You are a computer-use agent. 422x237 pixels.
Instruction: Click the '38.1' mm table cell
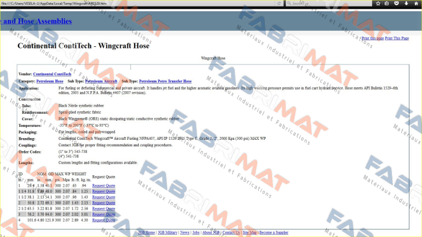pos(31,197)
